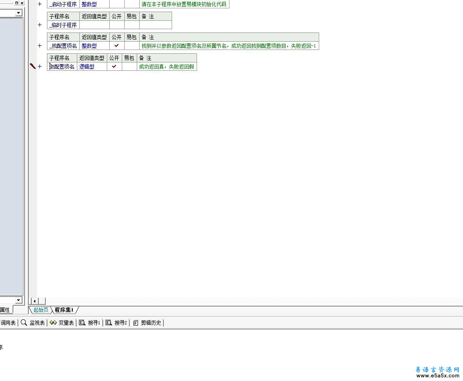Click the 易包 cell of _找配置项名
This screenshot has height=381, width=463.
coord(132,45)
